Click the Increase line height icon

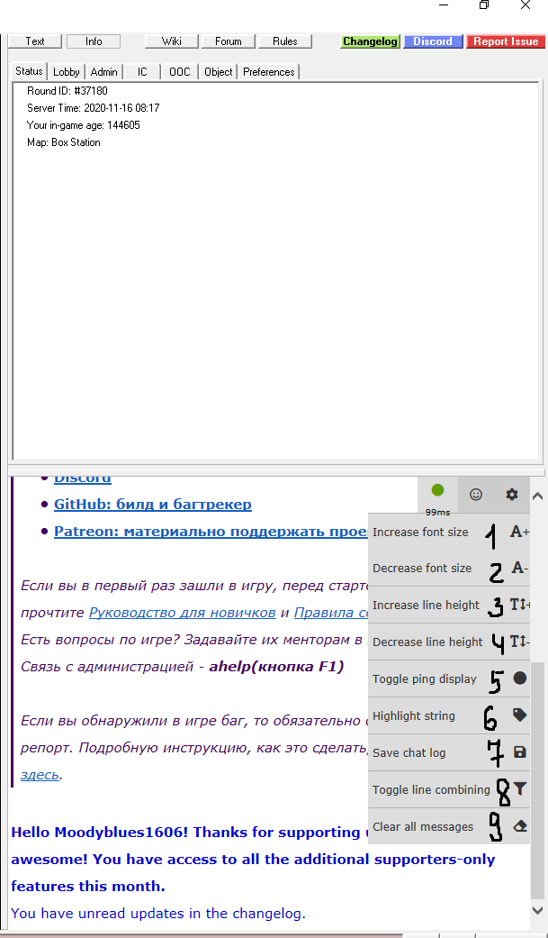519,606
